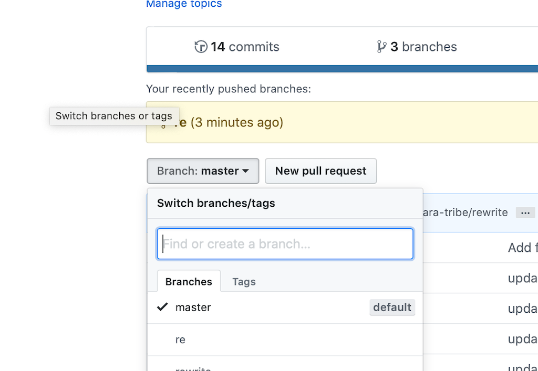
Task: Select the rewrite branch in the list
Action: [x=285, y=364]
